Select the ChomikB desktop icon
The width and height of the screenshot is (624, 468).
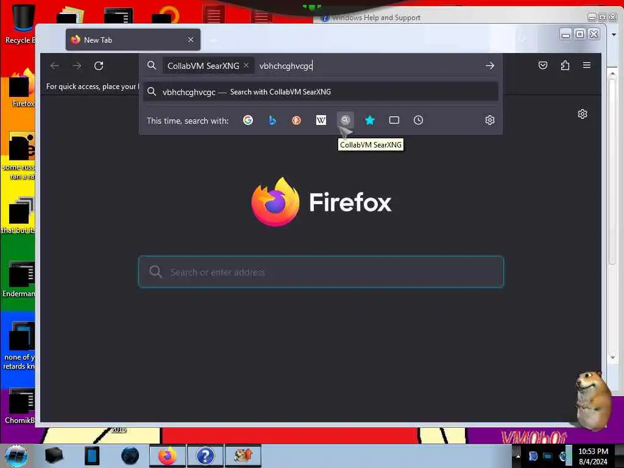click(19, 406)
